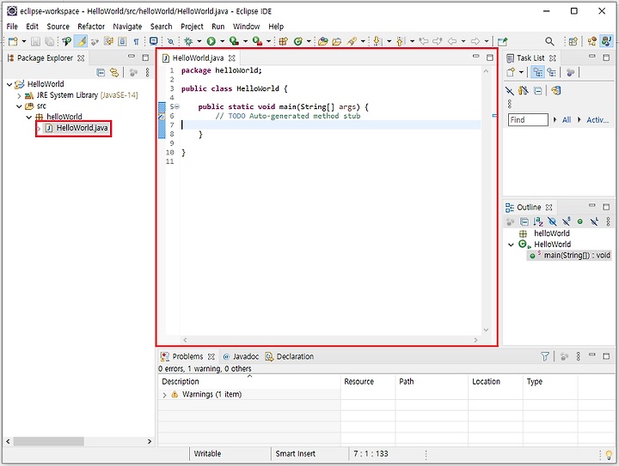Collapse main method fold marker at line 5
The image size is (619, 466).
pos(177,106)
